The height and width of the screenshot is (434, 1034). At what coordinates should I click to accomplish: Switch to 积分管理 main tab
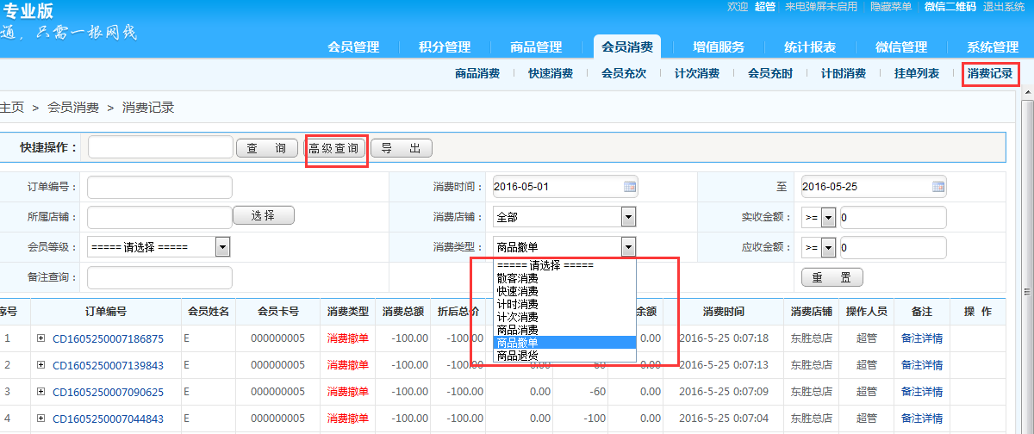point(445,47)
